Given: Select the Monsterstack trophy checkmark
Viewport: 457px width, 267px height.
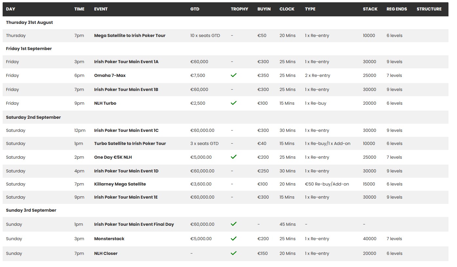Looking at the screenshot, I should [x=233, y=239].
